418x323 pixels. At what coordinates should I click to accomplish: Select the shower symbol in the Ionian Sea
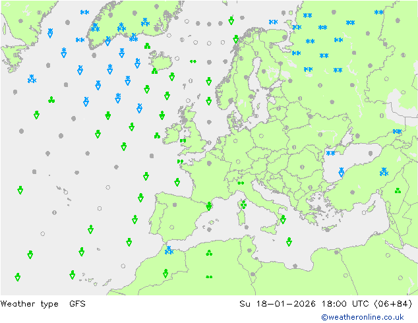(289, 241)
